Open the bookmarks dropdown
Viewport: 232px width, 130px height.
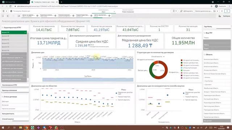(x=174, y=11)
